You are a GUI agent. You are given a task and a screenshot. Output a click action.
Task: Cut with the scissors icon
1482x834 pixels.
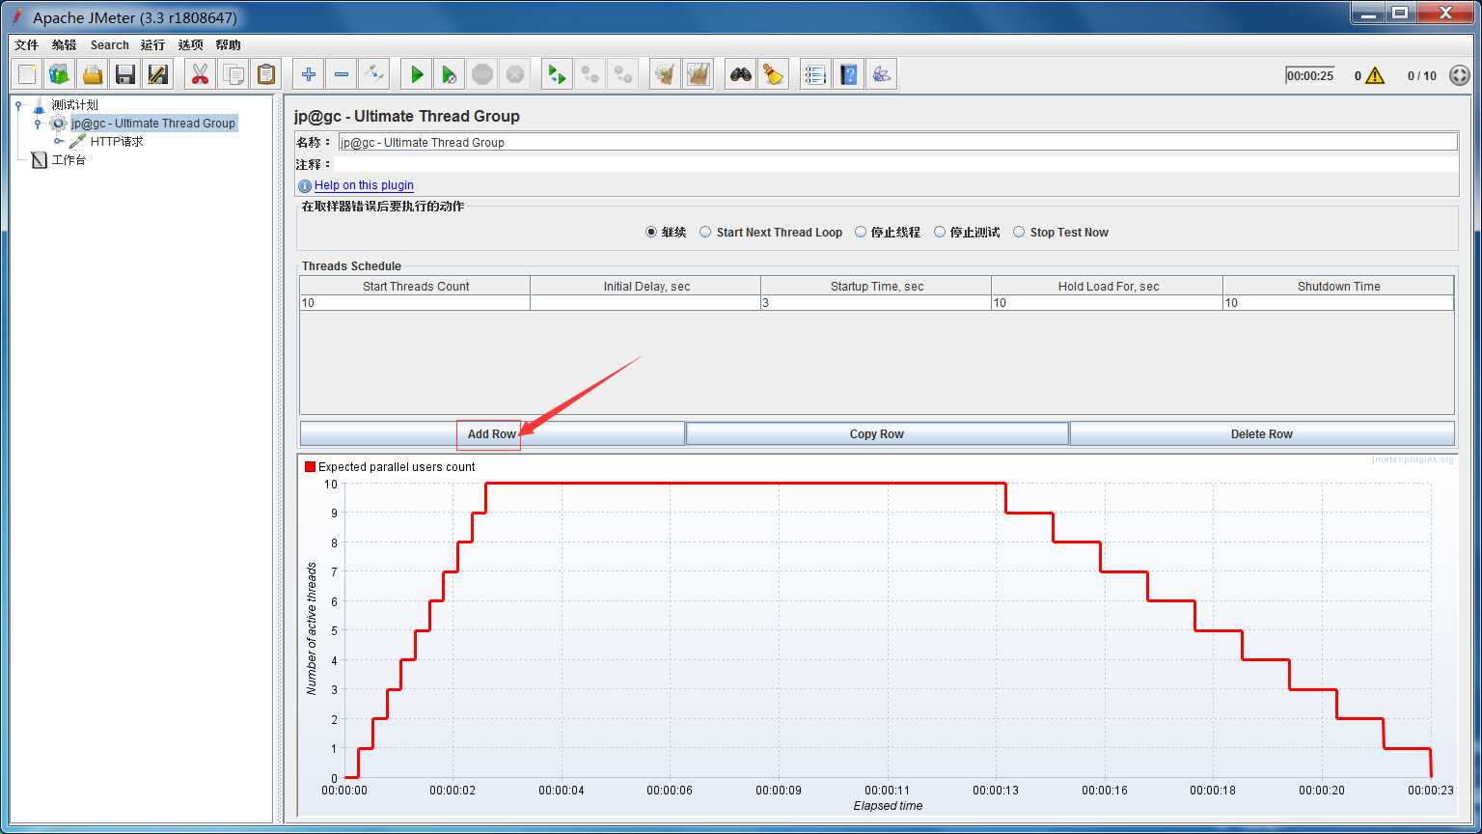200,74
